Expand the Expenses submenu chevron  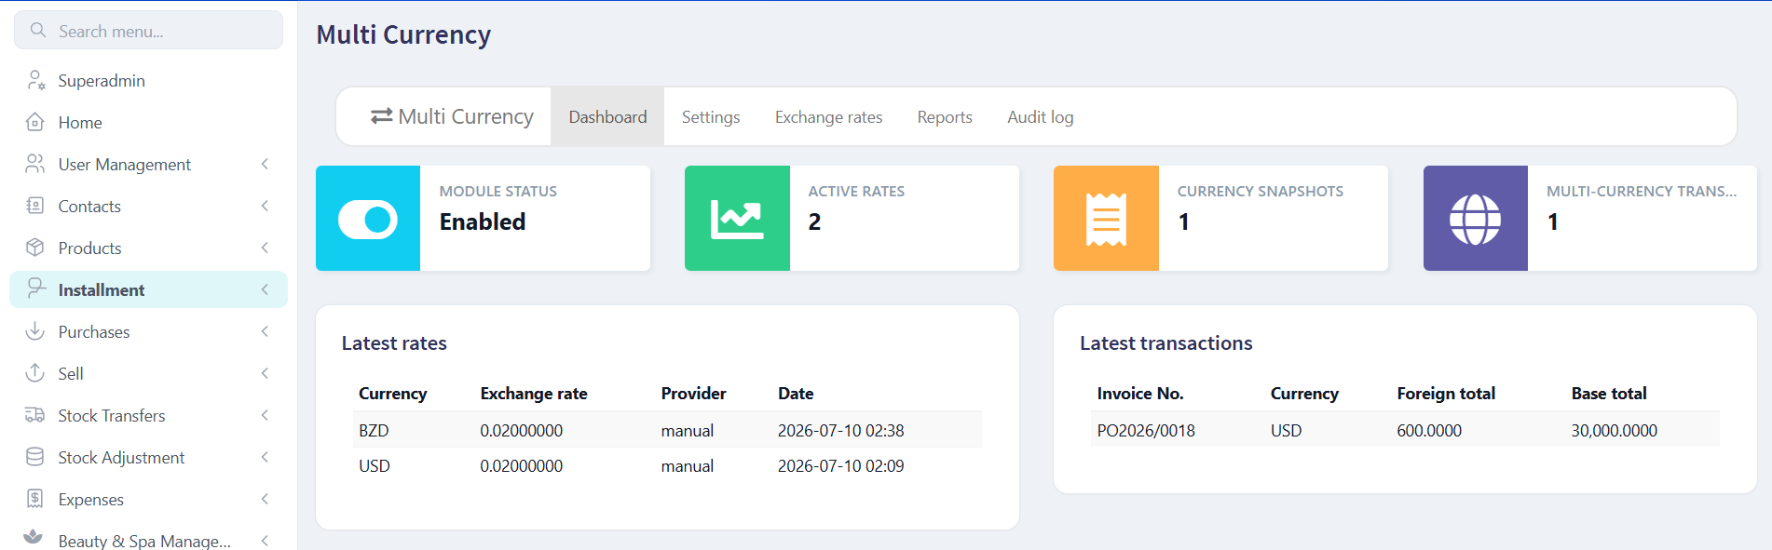coord(265,499)
